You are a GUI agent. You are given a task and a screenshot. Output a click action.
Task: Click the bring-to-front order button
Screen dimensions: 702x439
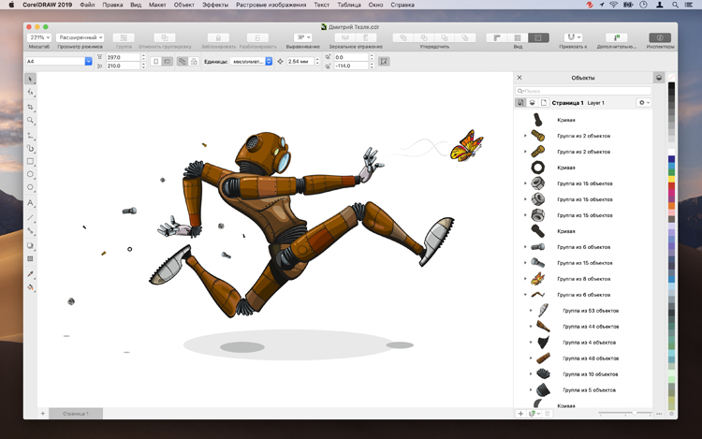pos(403,38)
